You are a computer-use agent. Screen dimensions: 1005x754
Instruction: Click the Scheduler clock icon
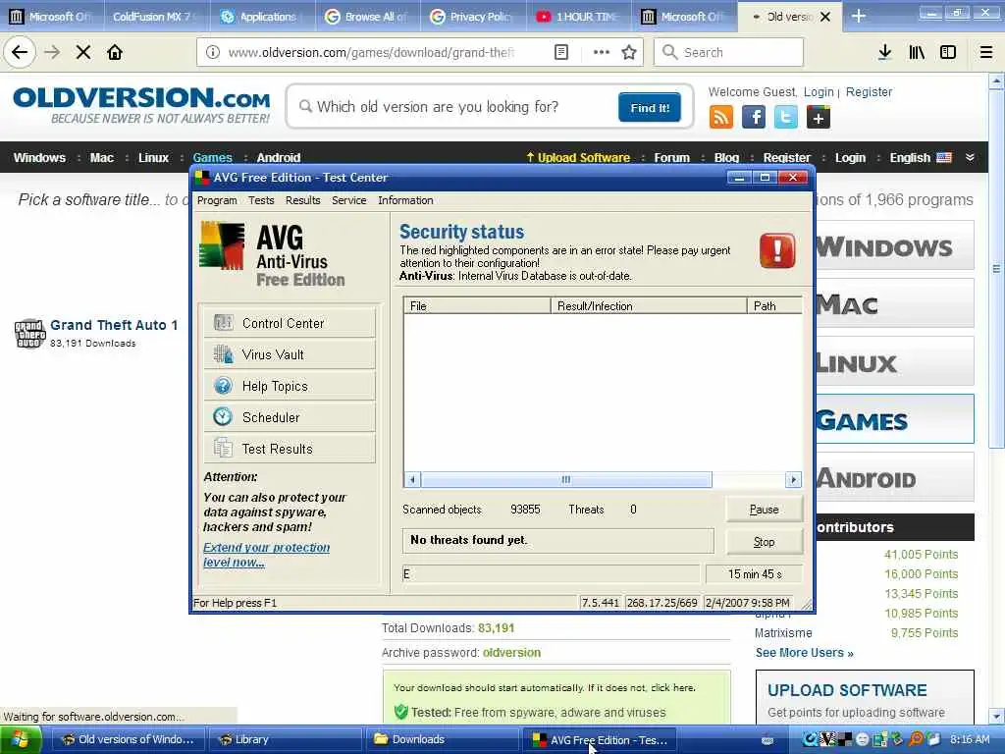(223, 416)
